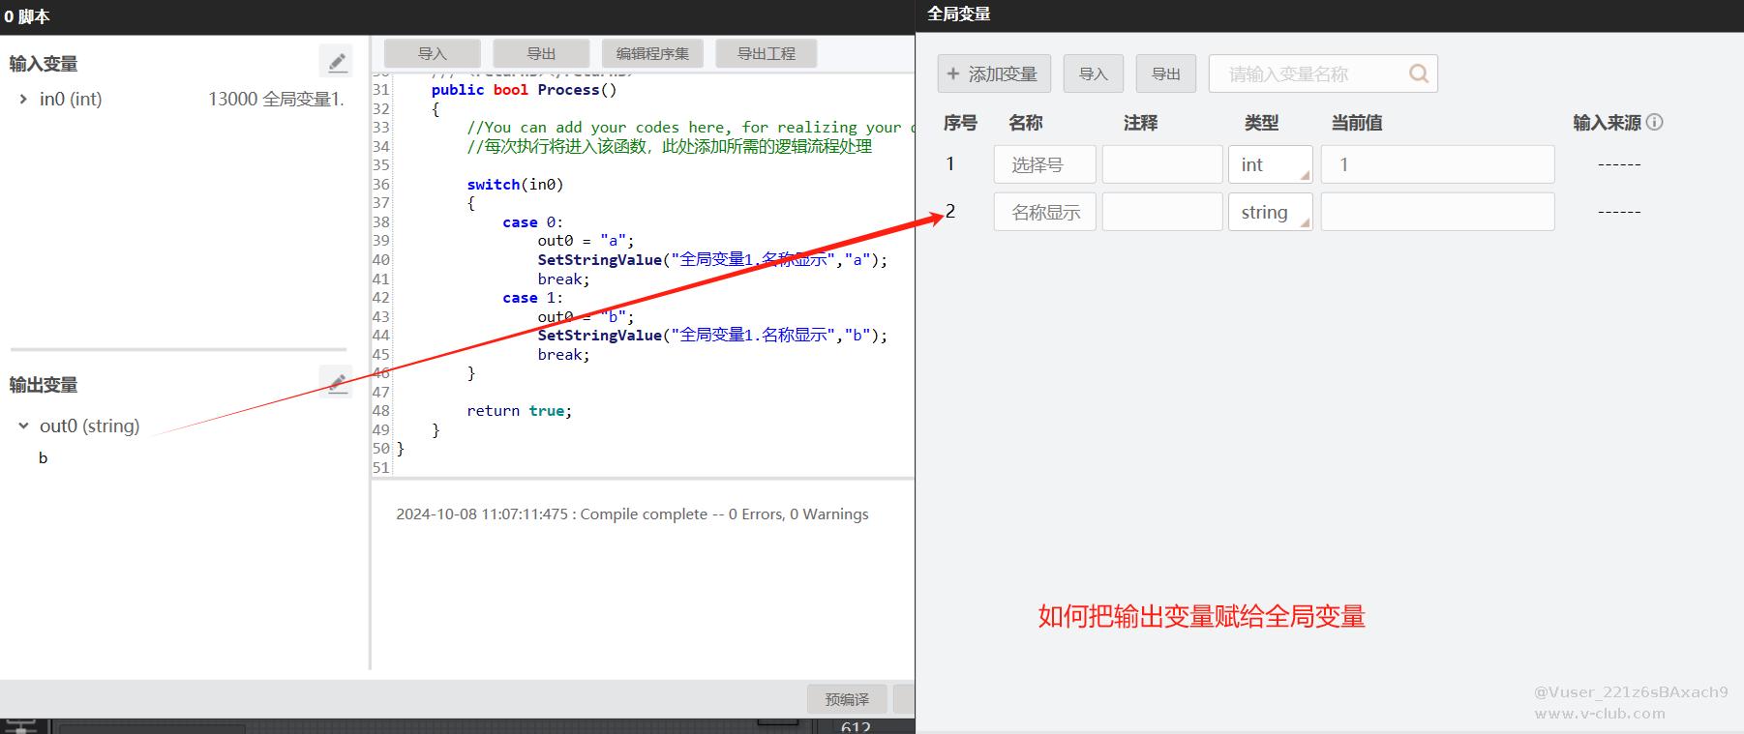
Task: Click the 13000 全局变量1. binding text
Action: click(276, 99)
